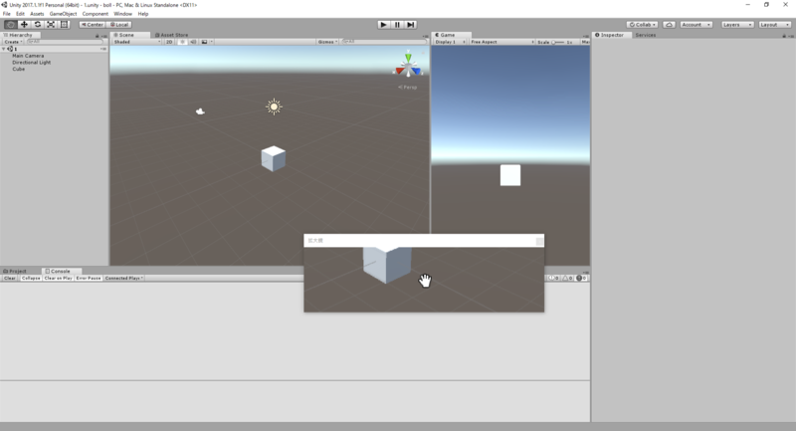Click the scene orientation gizmo

point(408,65)
